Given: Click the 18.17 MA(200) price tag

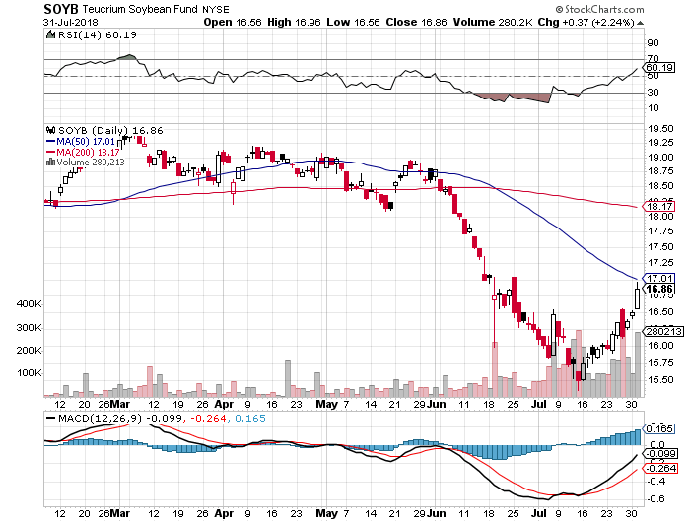Looking at the screenshot, I should pos(659,206).
